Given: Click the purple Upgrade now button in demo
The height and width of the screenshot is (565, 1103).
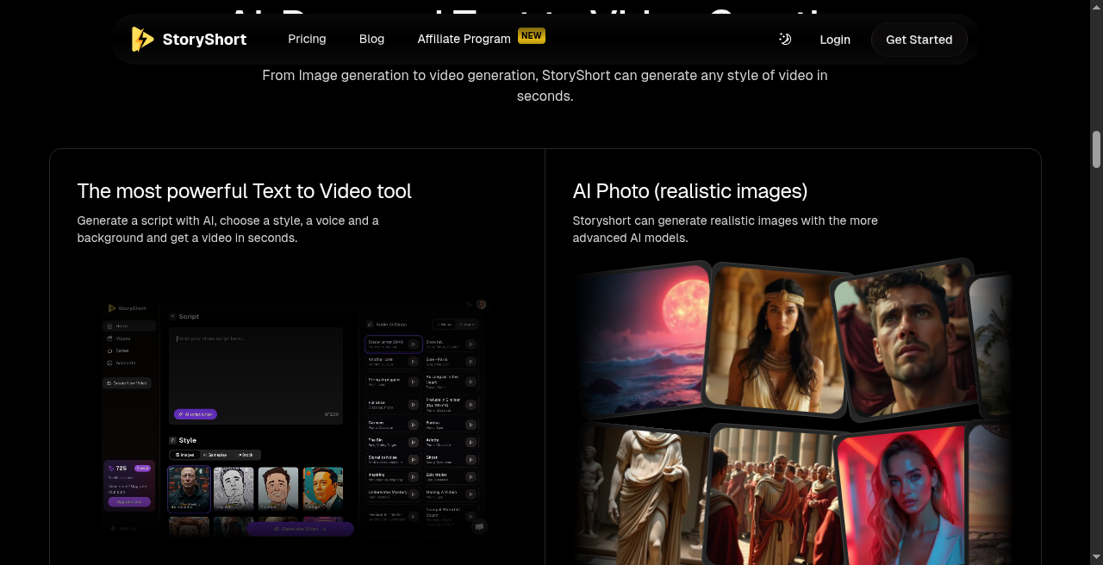Looking at the screenshot, I should (129, 501).
